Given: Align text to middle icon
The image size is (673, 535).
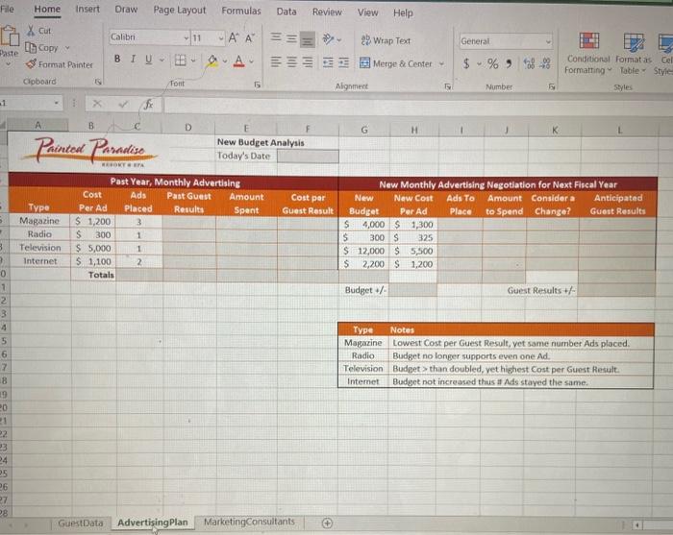Looking at the screenshot, I should coord(291,38).
